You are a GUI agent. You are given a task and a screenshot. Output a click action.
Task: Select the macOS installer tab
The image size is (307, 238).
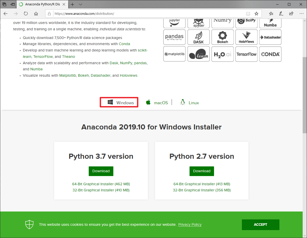[157, 103]
